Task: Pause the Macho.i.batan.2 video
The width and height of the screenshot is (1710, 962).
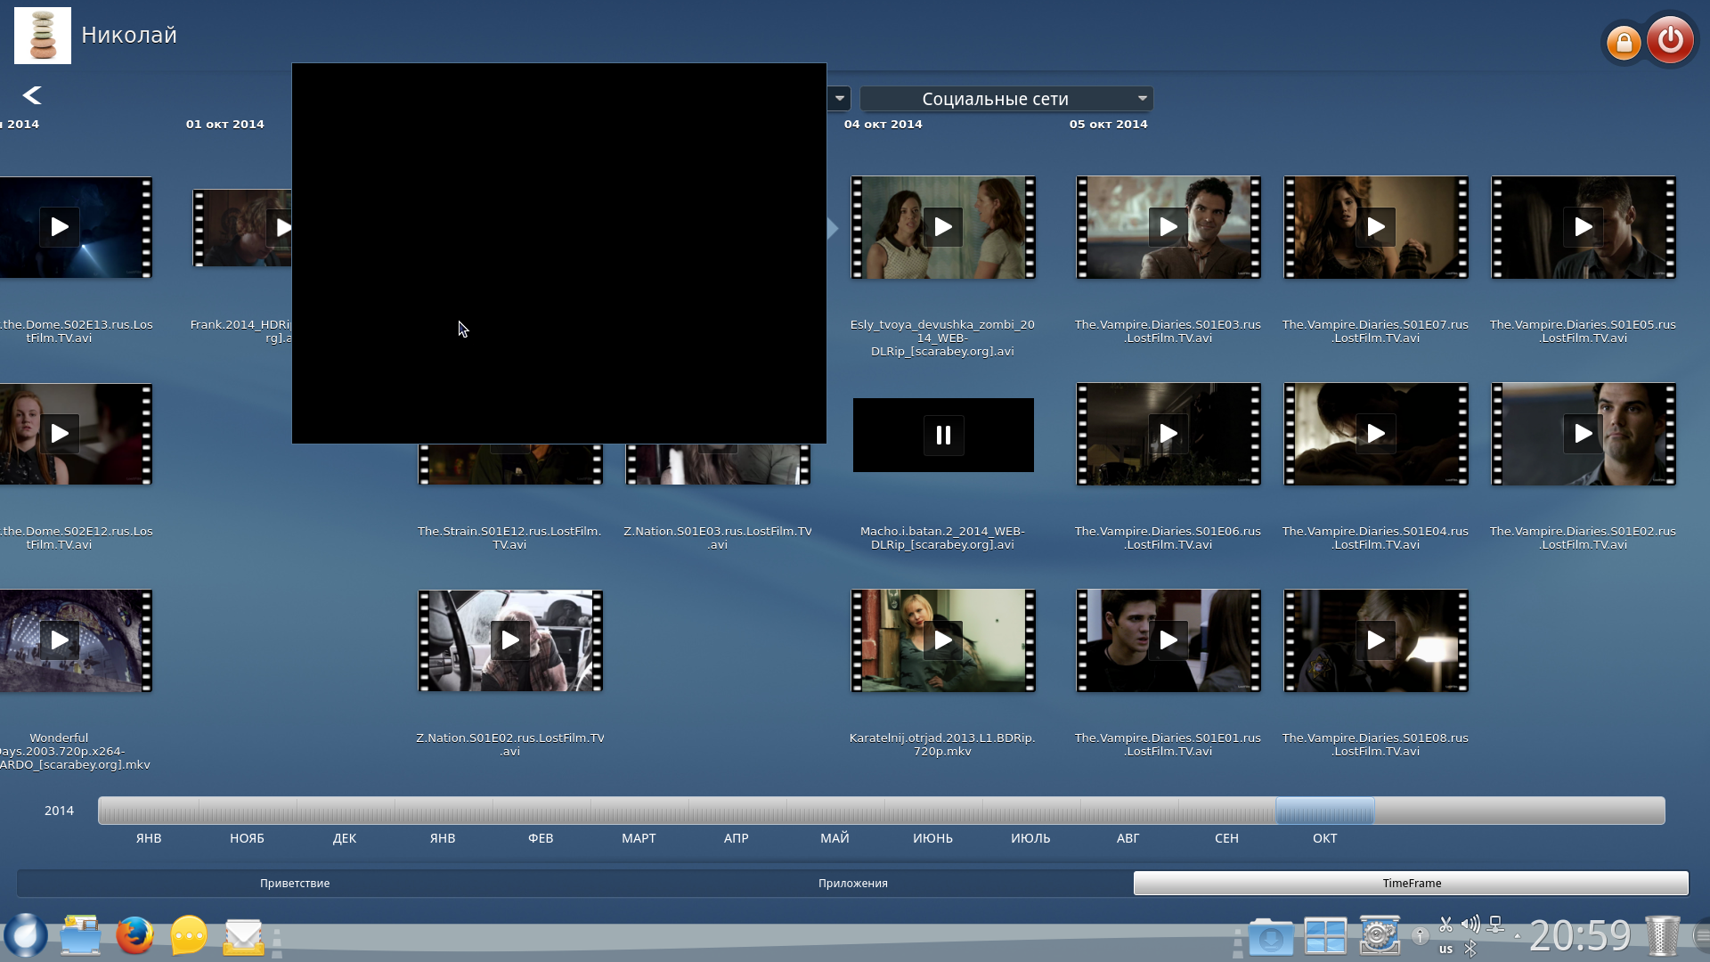Action: pos(943,435)
